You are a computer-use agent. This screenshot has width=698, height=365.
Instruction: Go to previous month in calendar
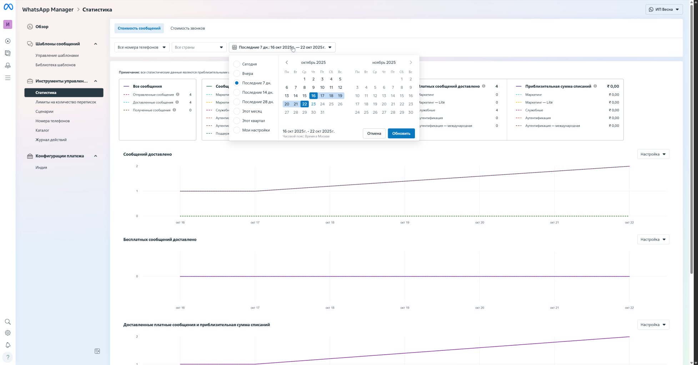(287, 62)
